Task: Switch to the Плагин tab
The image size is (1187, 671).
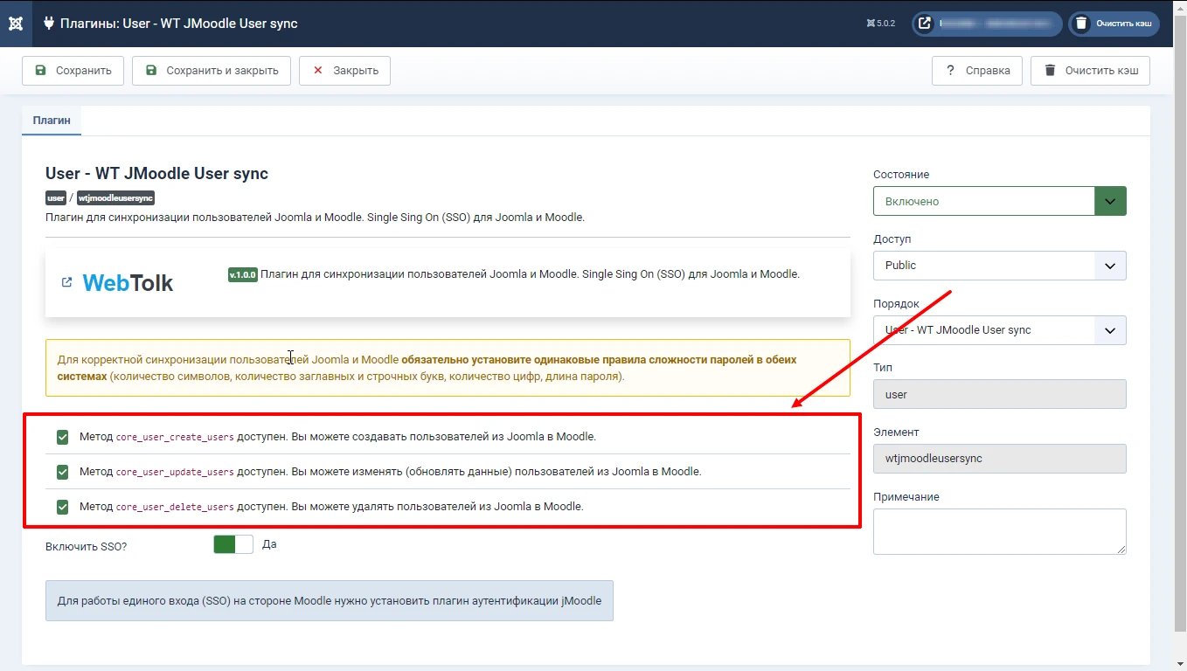Action: click(x=51, y=121)
